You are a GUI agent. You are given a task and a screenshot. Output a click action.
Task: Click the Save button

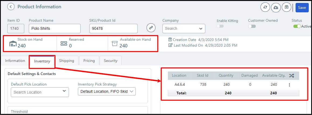302,8
